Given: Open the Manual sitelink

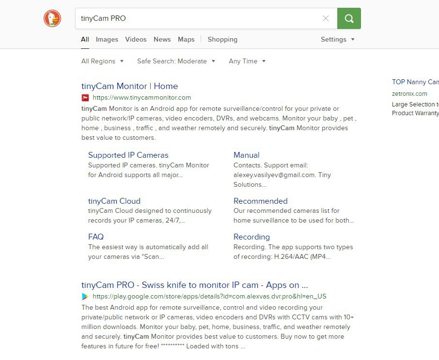Looking at the screenshot, I should 247,155.
